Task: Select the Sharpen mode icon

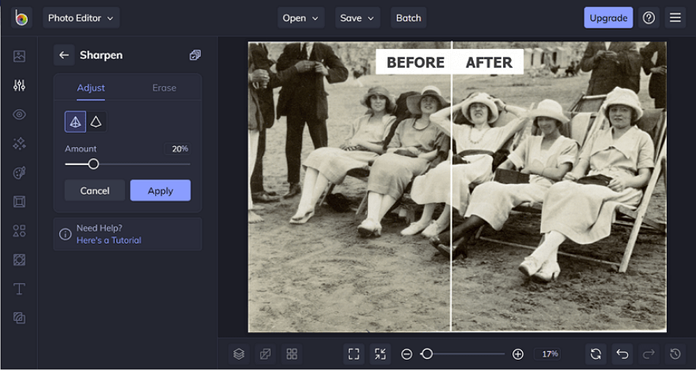Action: click(75, 122)
